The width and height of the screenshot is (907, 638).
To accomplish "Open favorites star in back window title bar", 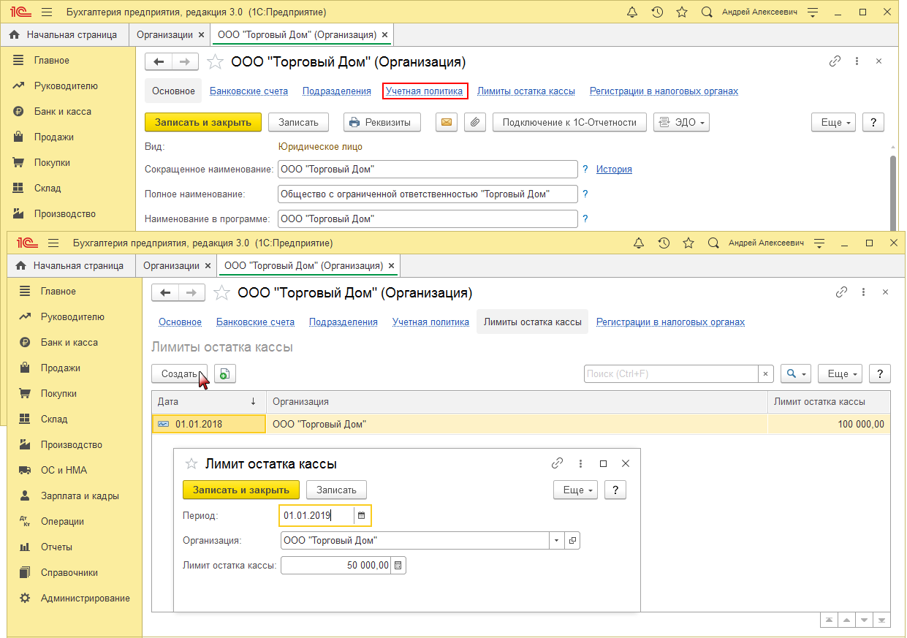I will click(681, 12).
